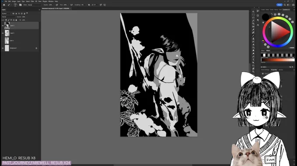297x166 pixels.
Task: Switch to the Properties tab
Action: click(x=274, y=70)
